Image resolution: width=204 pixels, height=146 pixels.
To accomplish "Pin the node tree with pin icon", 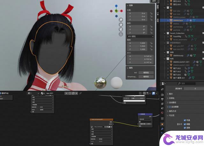I will 81,93.
